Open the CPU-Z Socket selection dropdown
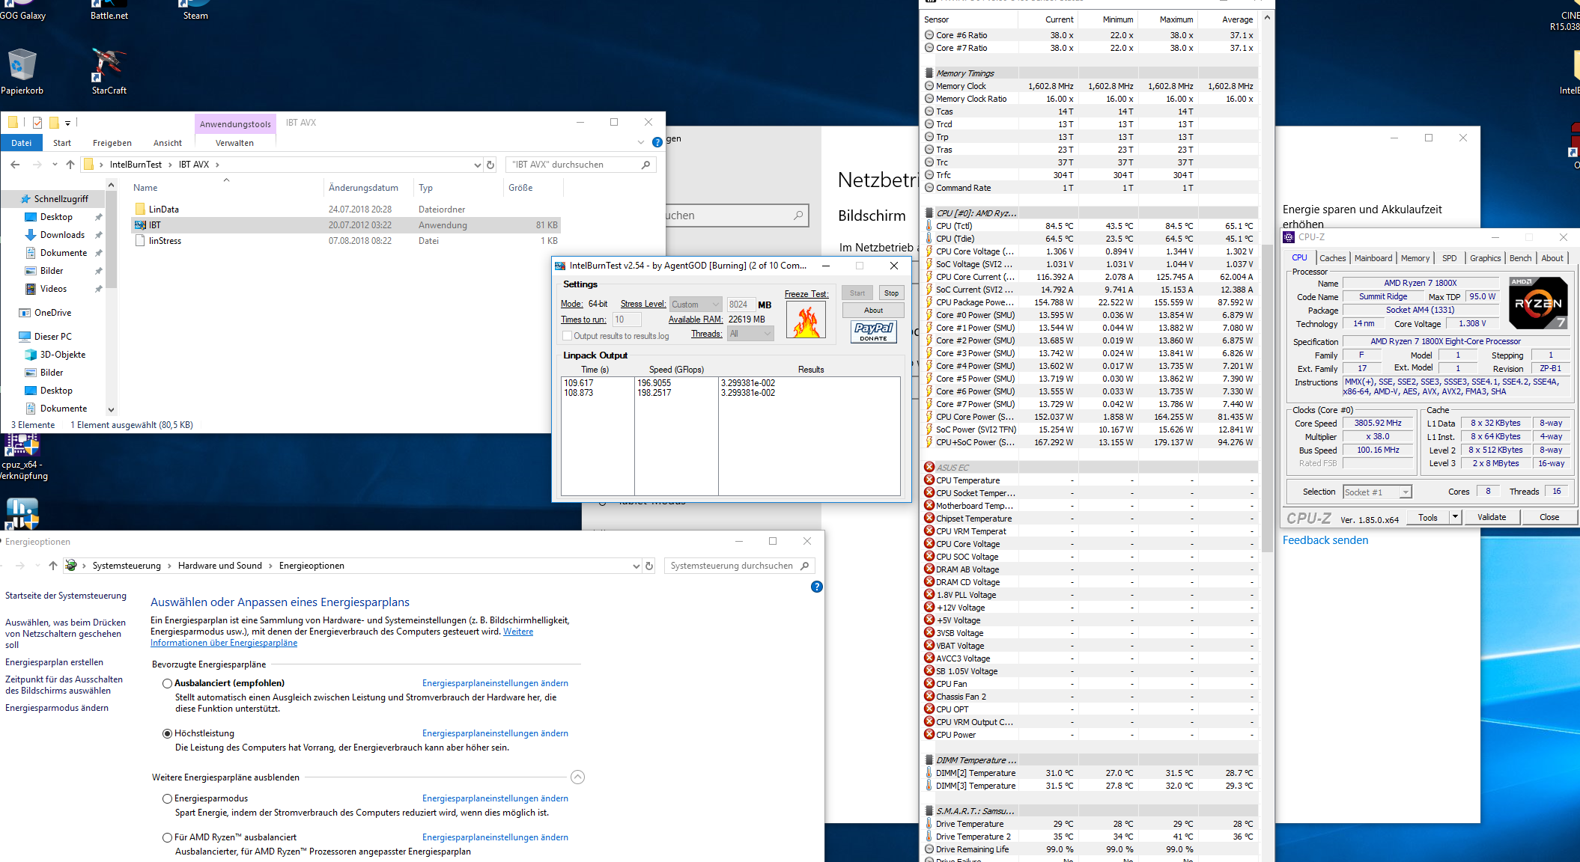This screenshot has height=862, width=1580. [1376, 492]
